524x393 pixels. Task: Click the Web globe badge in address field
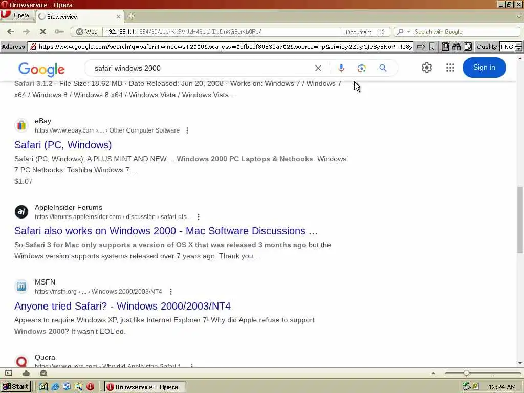click(87, 32)
